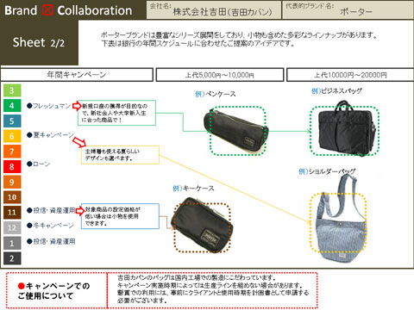The height and width of the screenshot is (310, 414).
Task: Click the 会社名 company name field
Action: pos(214,9)
